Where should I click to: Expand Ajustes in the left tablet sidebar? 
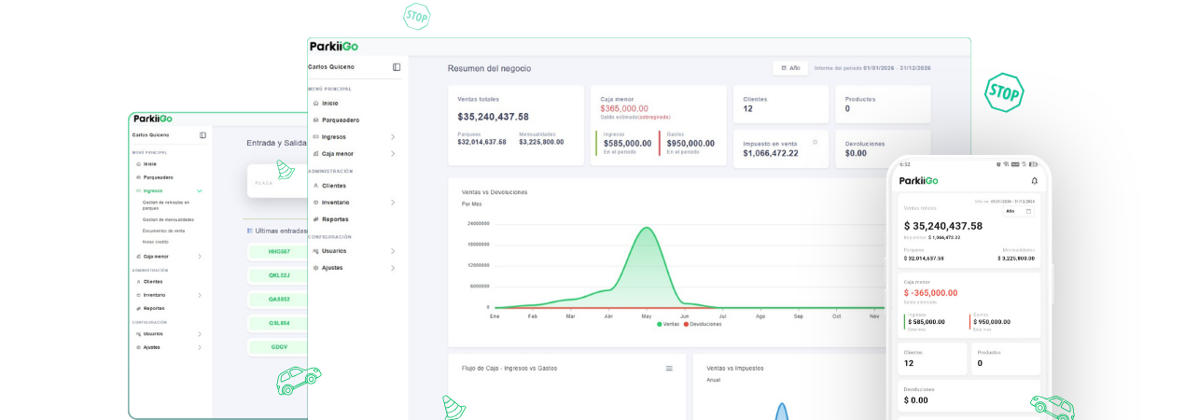point(200,347)
